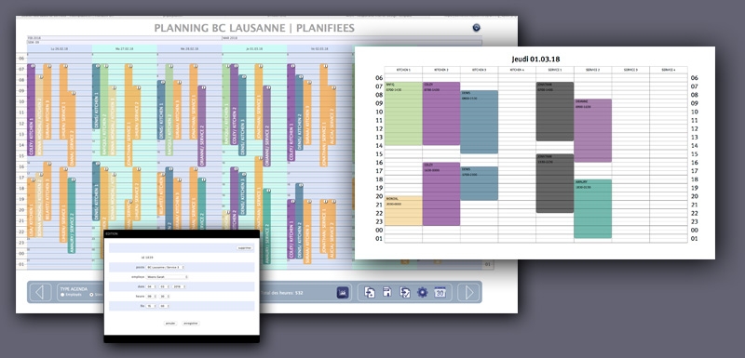Viewport: 745px width, 358px height.
Task: Select the second agenda type radio option
Action: point(91,295)
